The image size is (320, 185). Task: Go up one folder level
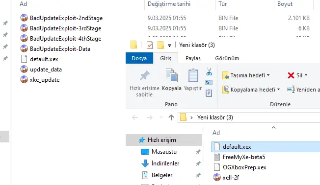click(171, 117)
